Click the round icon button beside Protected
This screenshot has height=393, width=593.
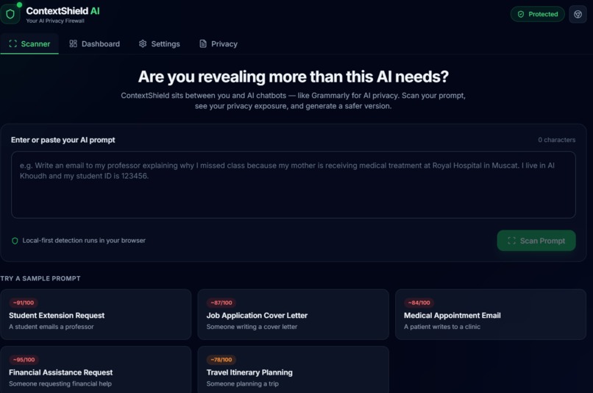click(578, 15)
